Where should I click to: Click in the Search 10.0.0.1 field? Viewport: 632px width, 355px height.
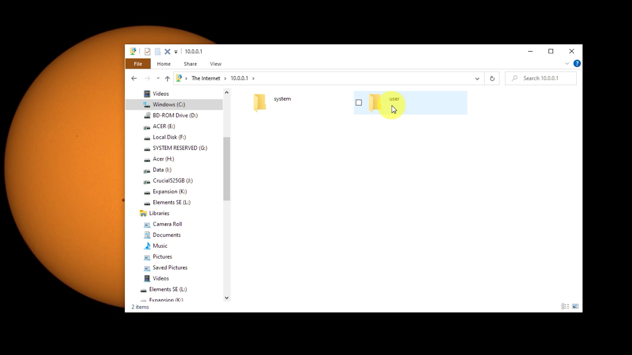(541, 78)
